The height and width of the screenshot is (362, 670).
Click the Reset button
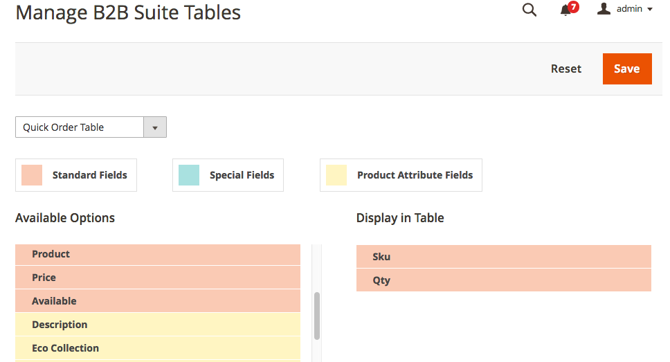pyautogui.click(x=566, y=69)
